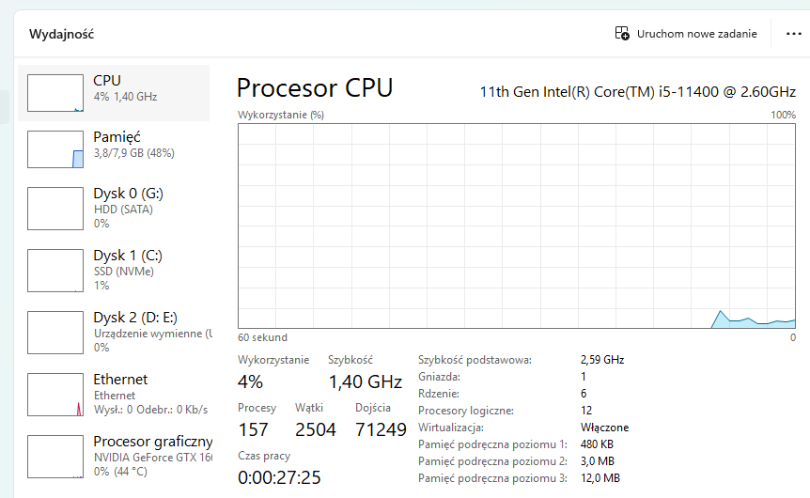Select the Dysk 2 (D: E:) graph thumbnail
The height and width of the screenshot is (498, 810).
pyautogui.click(x=55, y=332)
